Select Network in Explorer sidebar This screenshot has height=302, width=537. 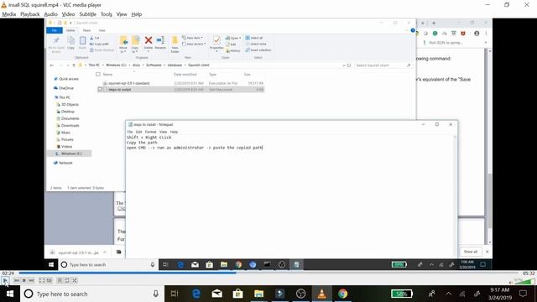coord(65,163)
